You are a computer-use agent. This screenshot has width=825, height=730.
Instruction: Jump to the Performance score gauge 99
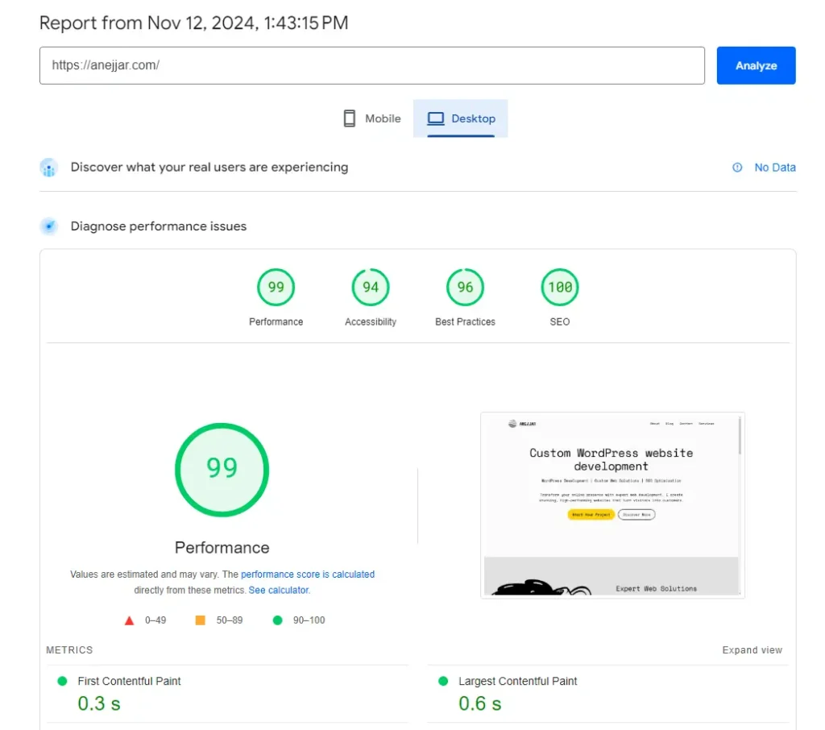pos(276,287)
